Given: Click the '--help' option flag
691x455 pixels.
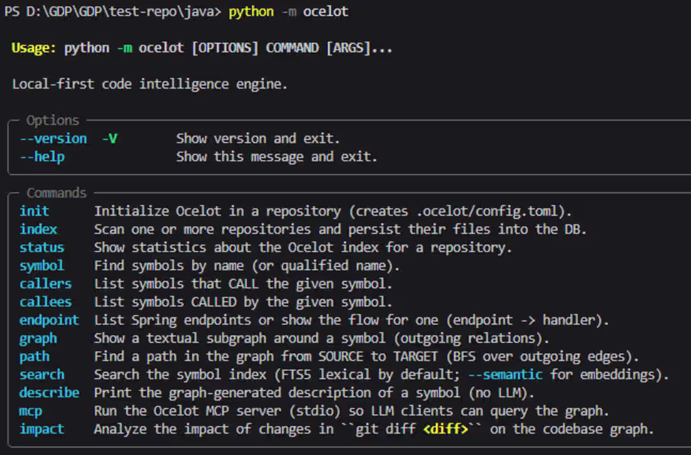Looking at the screenshot, I should pos(42,156).
